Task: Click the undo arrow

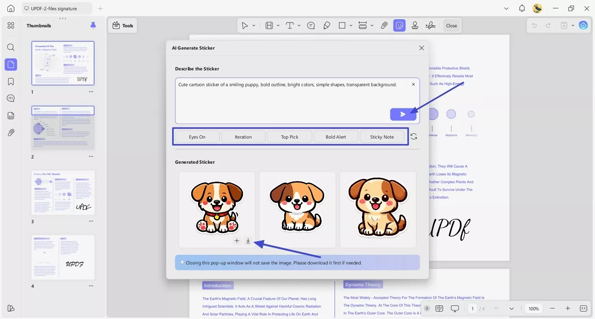Action: (534, 26)
